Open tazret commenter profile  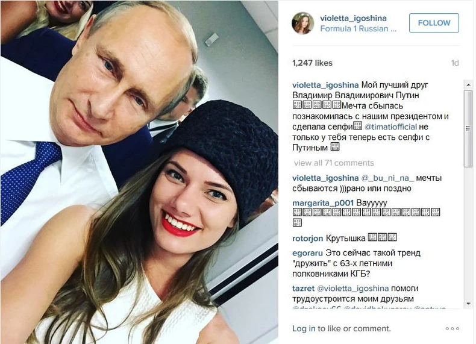tap(303, 288)
